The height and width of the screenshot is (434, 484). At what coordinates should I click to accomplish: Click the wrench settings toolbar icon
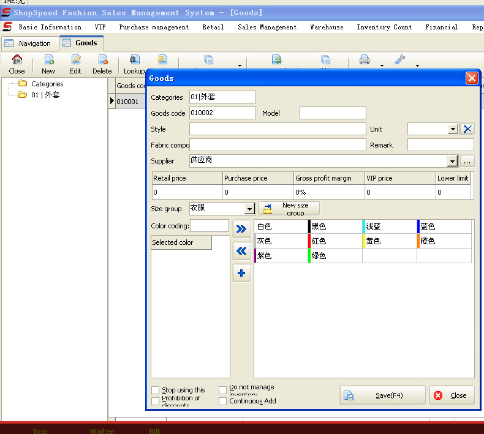(x=400, y=59)
